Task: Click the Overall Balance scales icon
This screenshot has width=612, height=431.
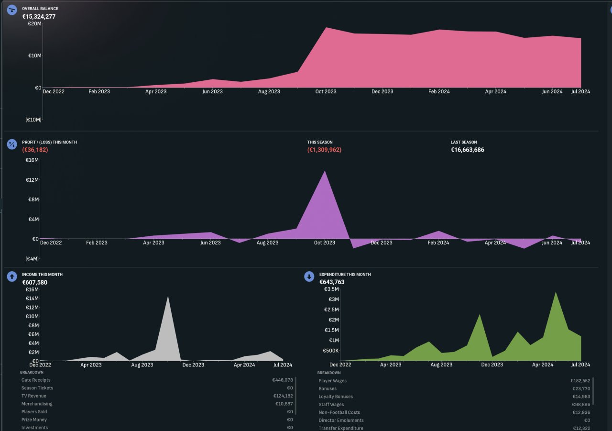Action: click(12, 10)
